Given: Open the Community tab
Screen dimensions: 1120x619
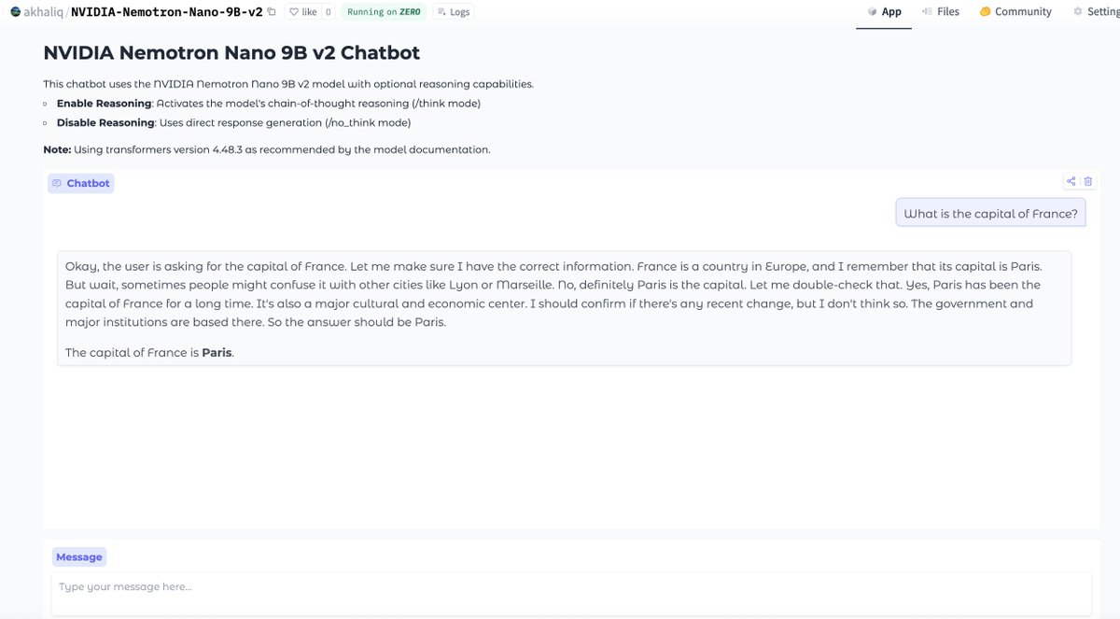Looking at the screenshot, I should (1015, 12).
